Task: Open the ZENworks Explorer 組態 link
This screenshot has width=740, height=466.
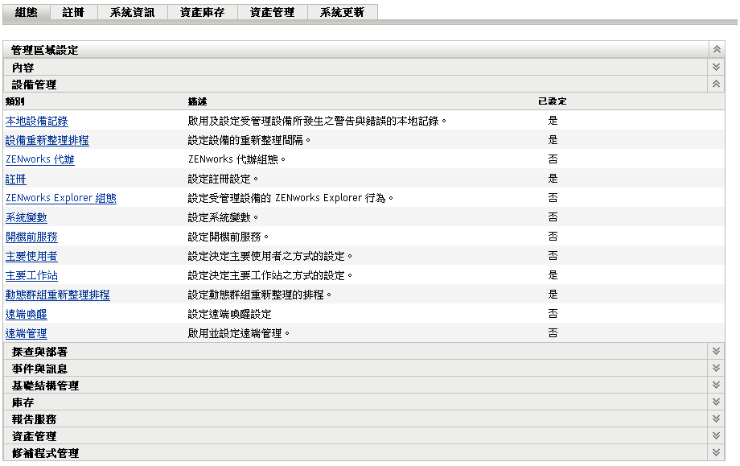Action: click(x=61, y=198)
